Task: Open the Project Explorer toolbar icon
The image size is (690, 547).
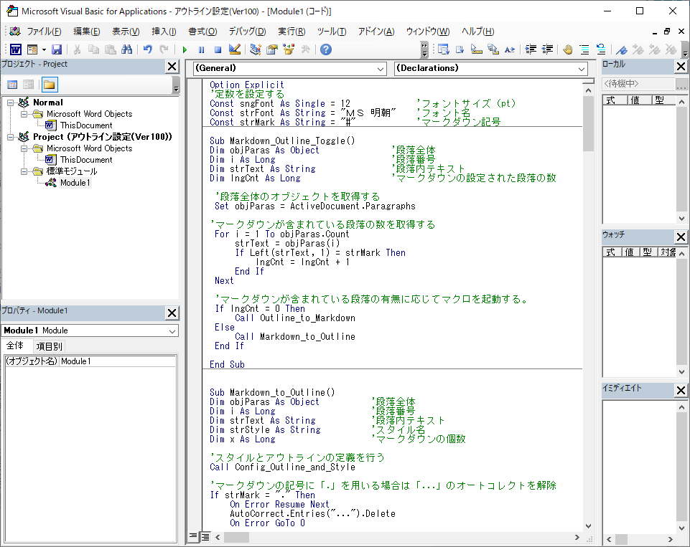Action: point(255,49)
